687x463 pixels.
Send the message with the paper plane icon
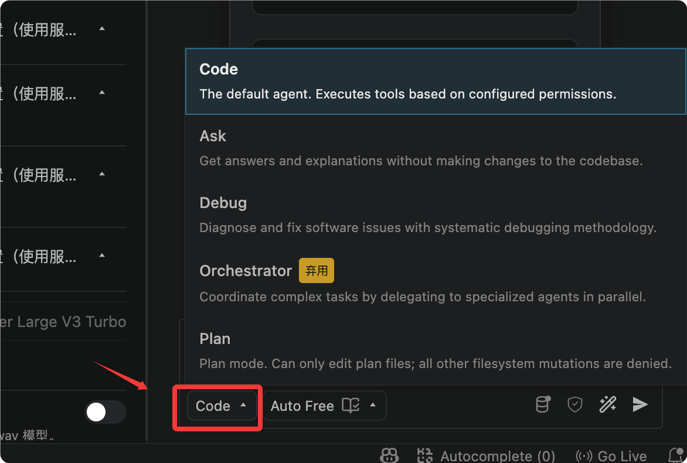click(x=640, y=404)
